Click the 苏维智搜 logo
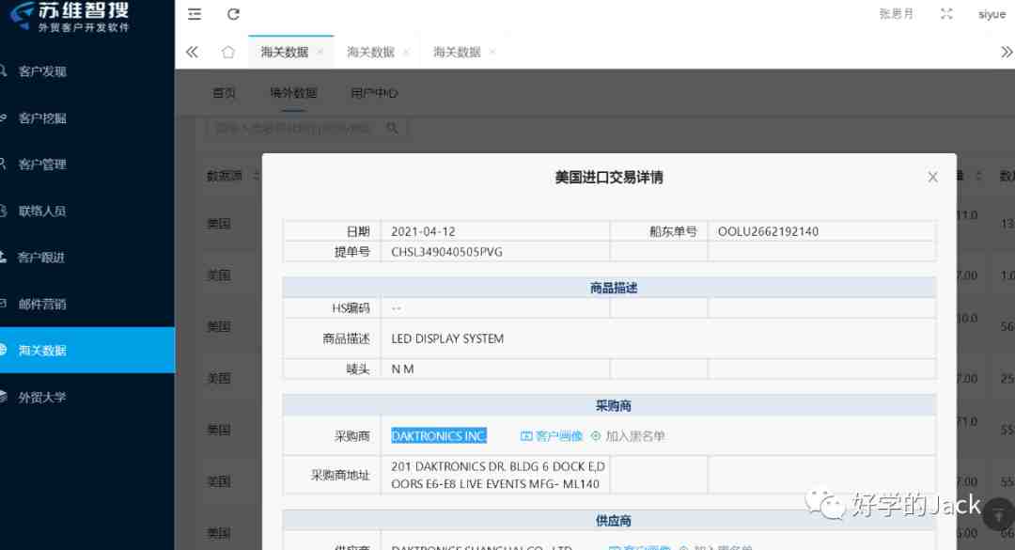The image size is (1015, 550). point(68,17)
